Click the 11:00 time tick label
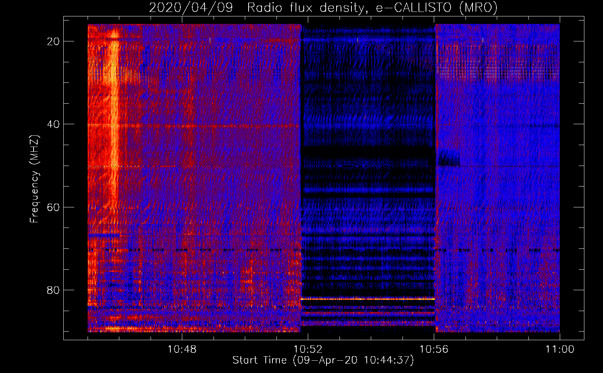This screenshot has height=373, width=603. tap(560, 350)
